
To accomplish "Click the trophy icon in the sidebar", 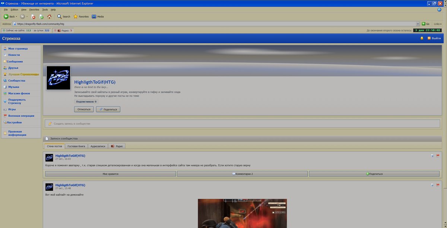I will click(x=5, y=74).
